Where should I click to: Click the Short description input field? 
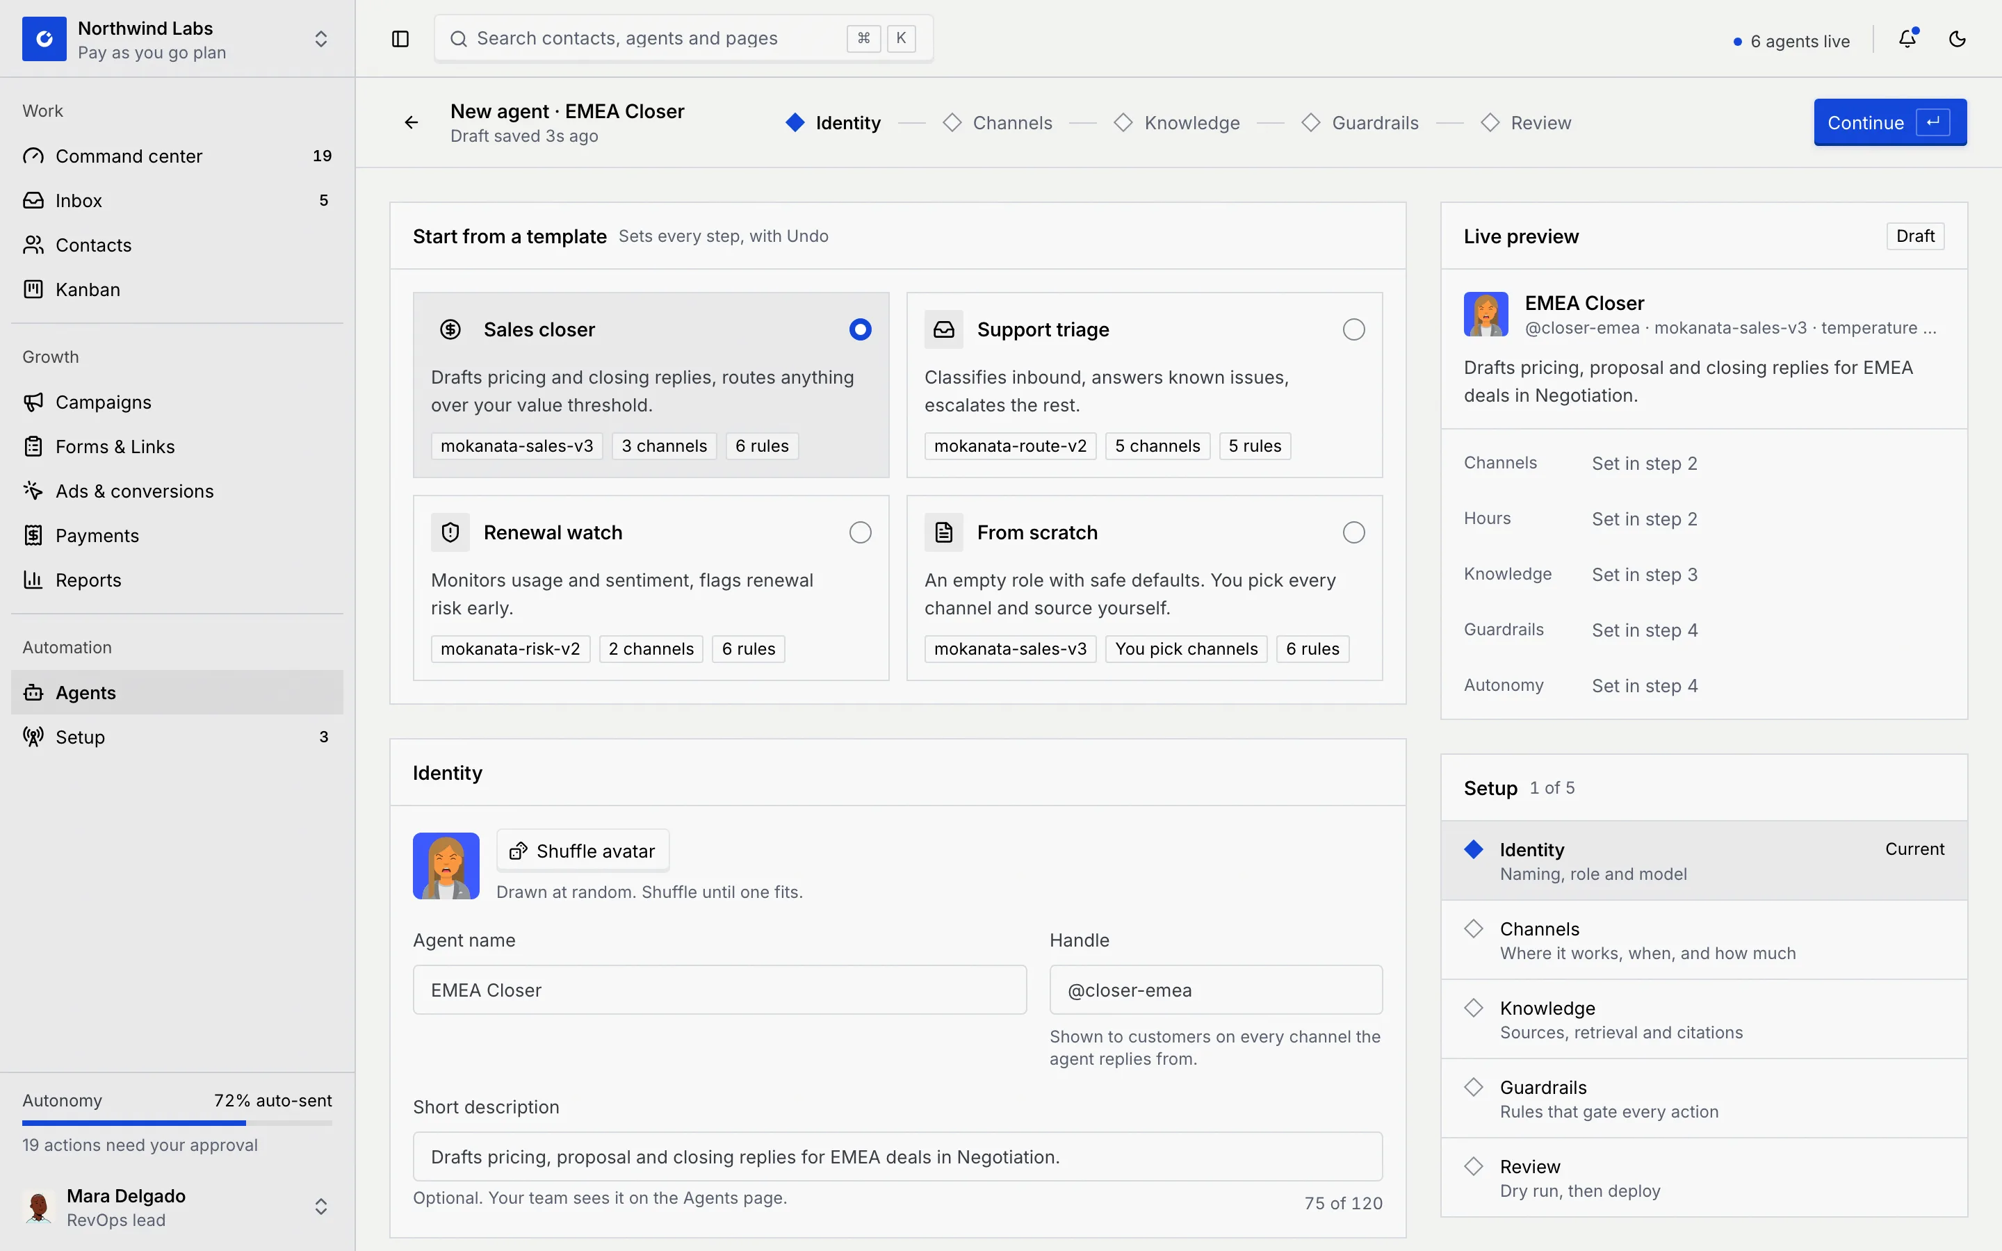897,1156
